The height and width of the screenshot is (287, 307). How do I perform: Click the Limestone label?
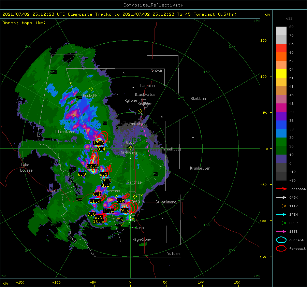(64, 132)
